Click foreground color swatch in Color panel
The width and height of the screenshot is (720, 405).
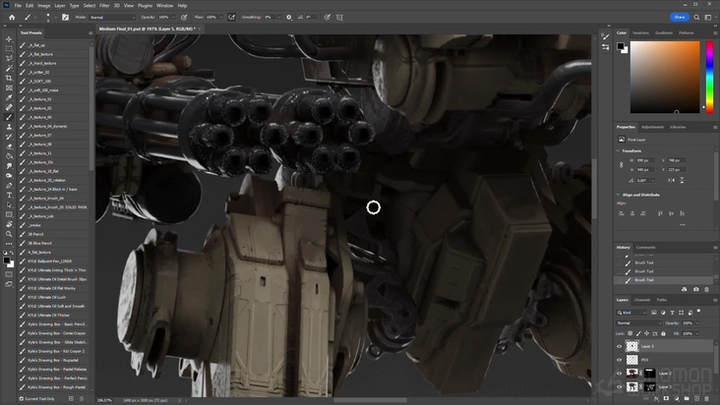pos(621,46)
